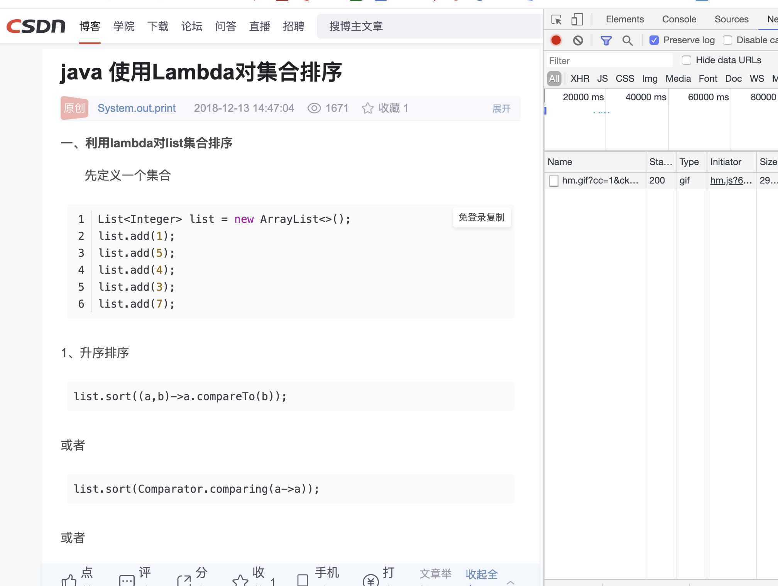Disable the Preserve log checkbox
This screenshot has height=586, width=778.
(654, 40)
